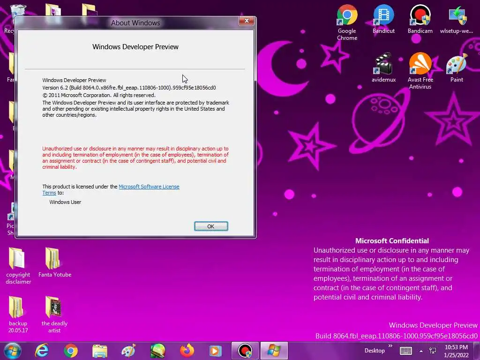480x360 pixels.
Task: Click the Show Desktop strip past the clock
Action: tap(477, 351)
